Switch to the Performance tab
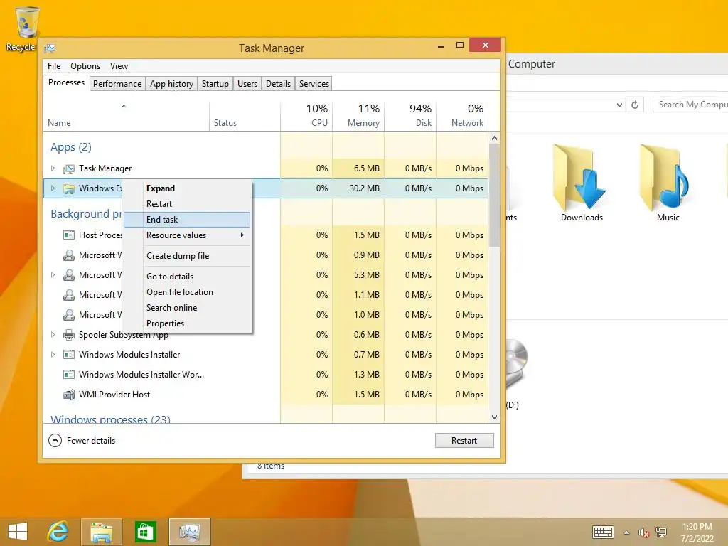 click(x=117, y=84)
